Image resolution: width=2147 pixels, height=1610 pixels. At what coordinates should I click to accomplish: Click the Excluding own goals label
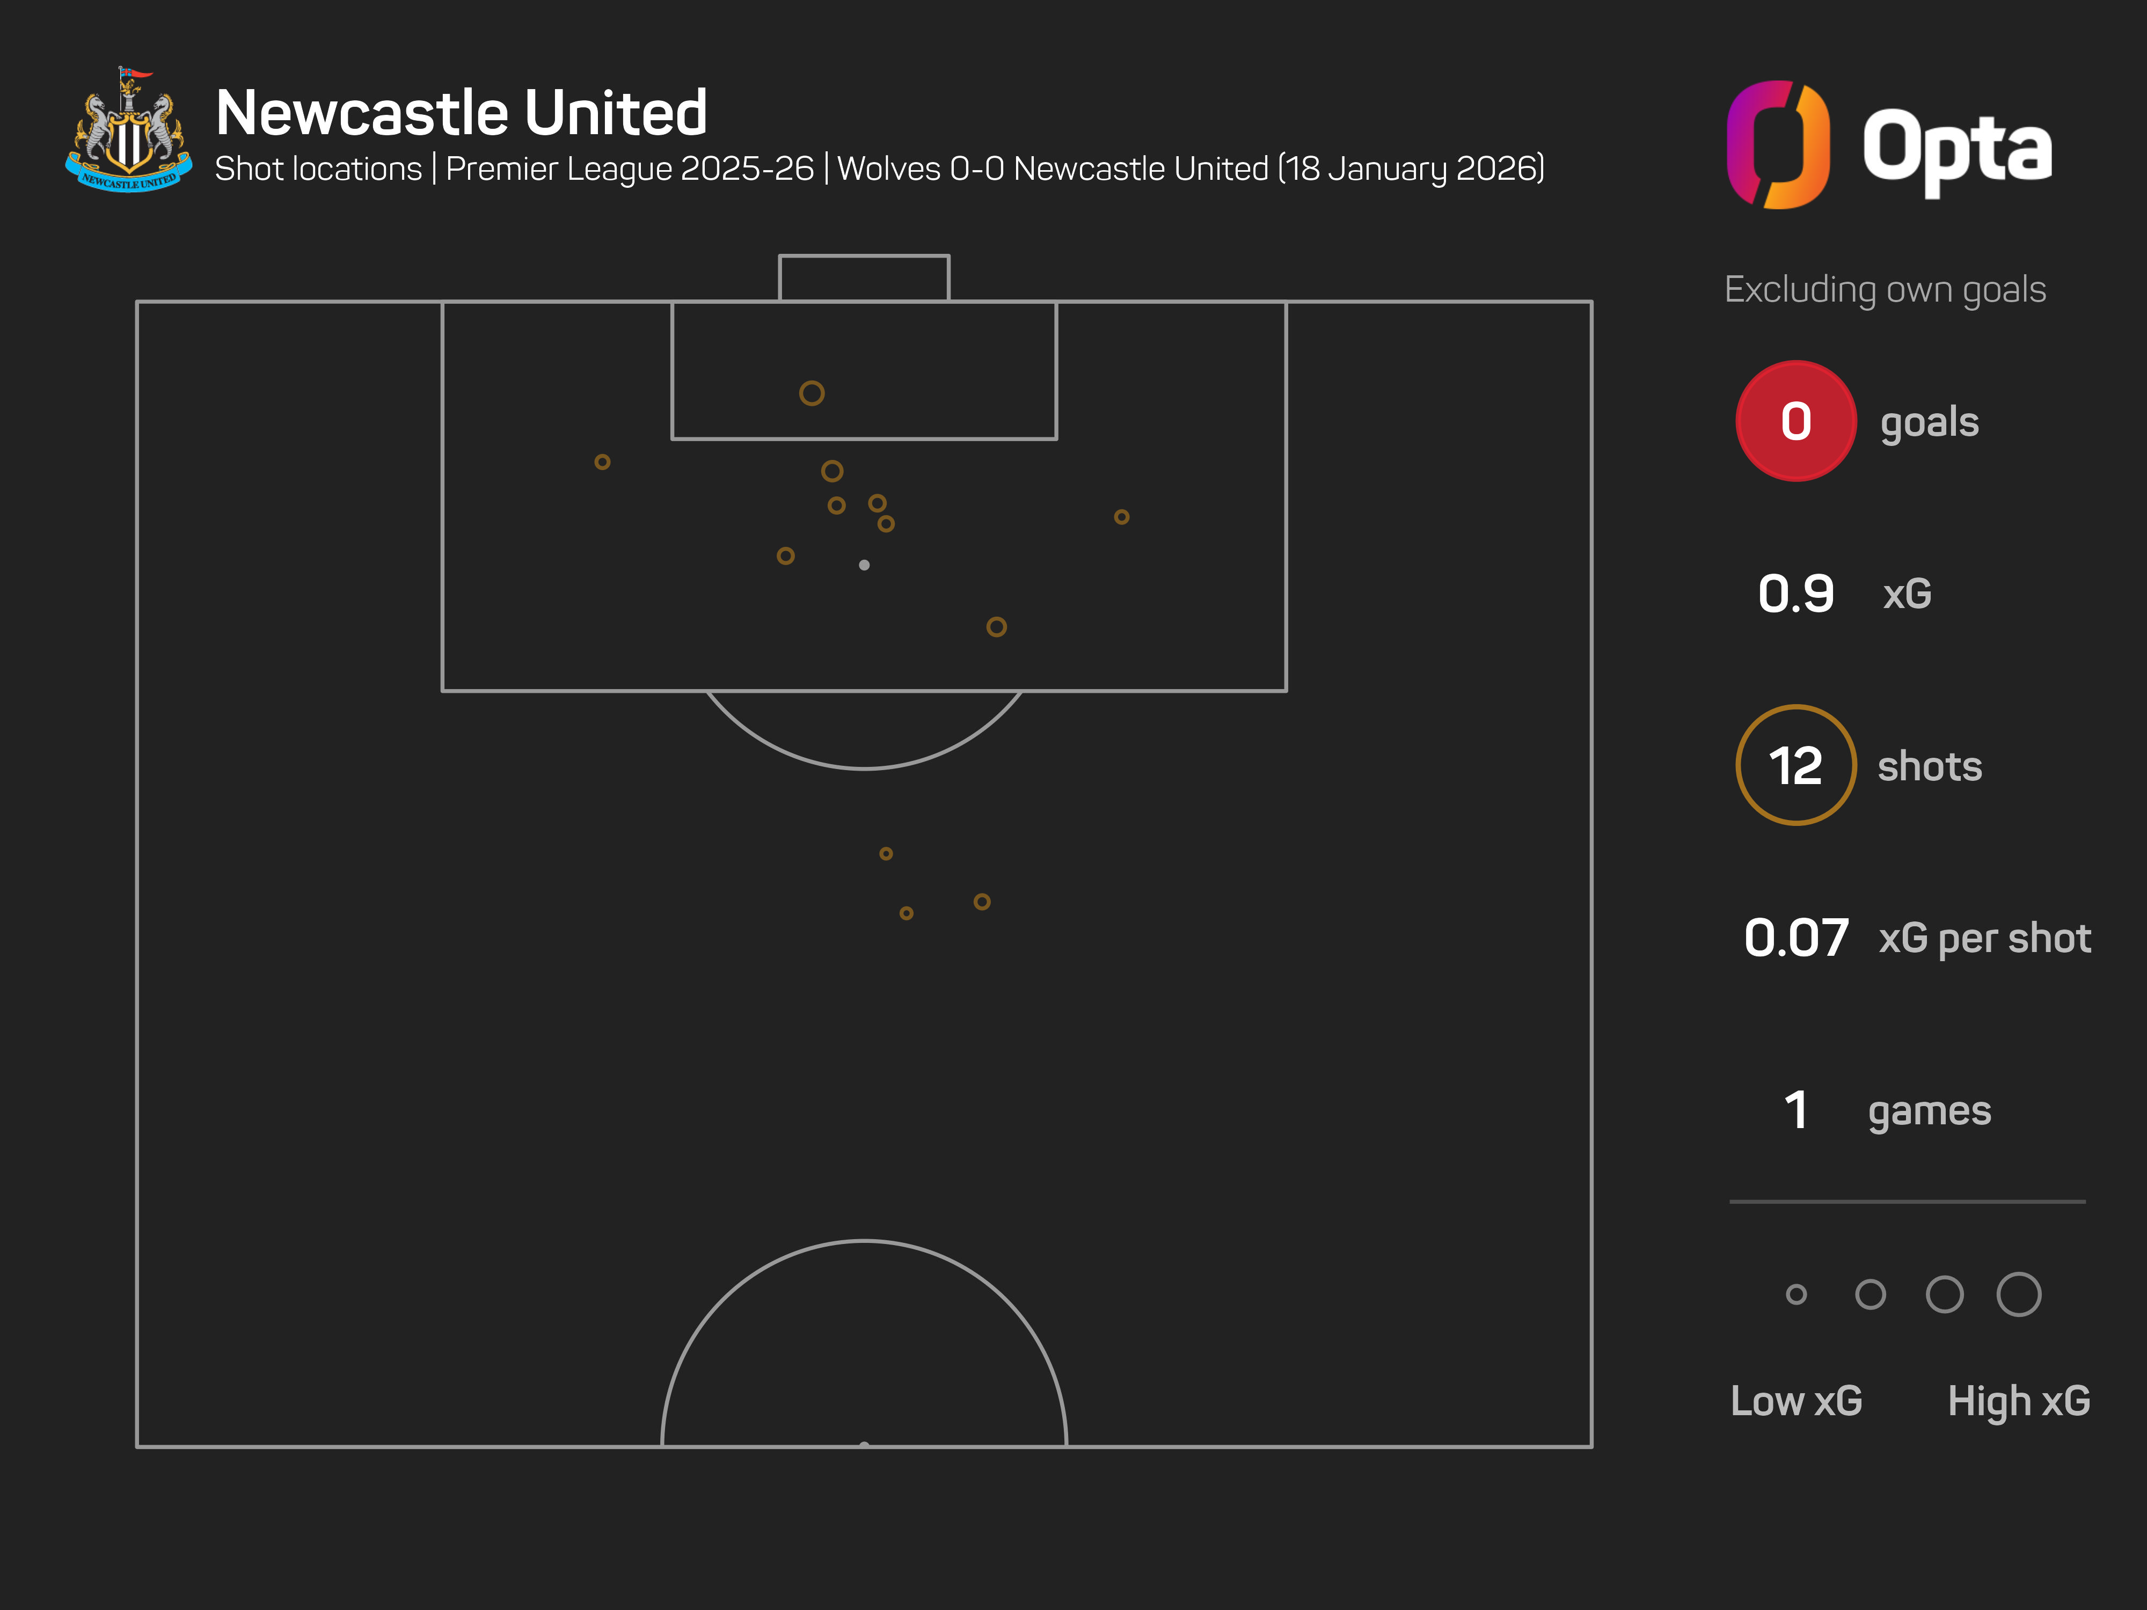[1885, 289]
